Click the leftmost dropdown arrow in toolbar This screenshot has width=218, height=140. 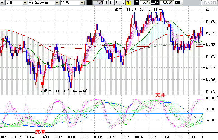(2, 3)
